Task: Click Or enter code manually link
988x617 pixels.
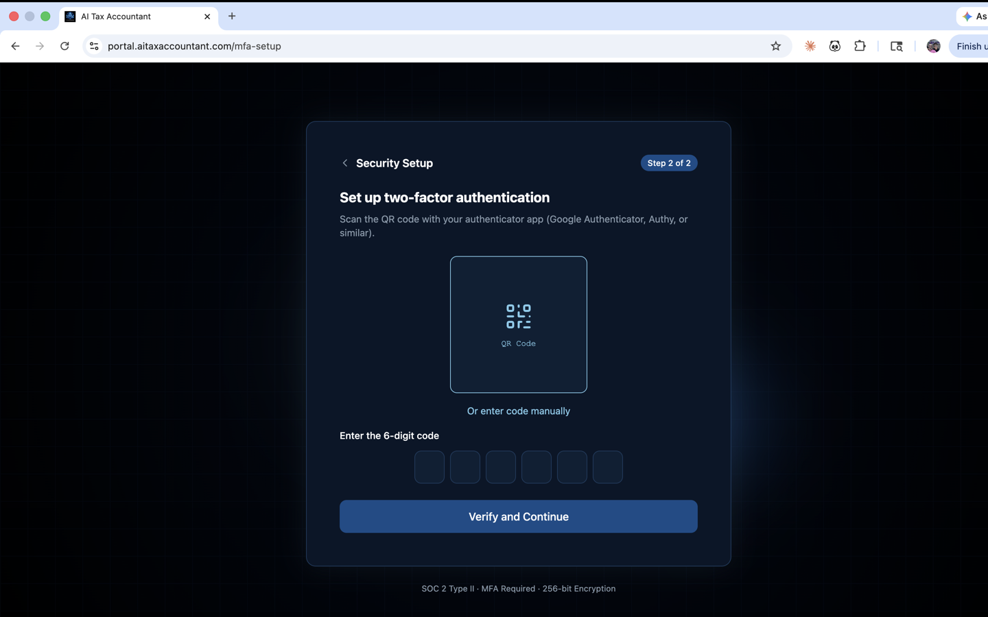Action: point(519,411)
